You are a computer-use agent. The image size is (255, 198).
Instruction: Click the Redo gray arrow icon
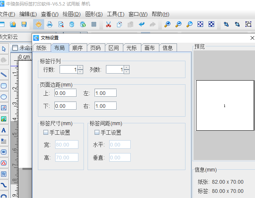click(153, 24)
